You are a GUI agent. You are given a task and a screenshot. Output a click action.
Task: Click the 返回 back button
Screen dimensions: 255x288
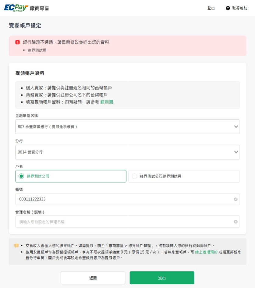pyautogui.click(x=93, y=278)
